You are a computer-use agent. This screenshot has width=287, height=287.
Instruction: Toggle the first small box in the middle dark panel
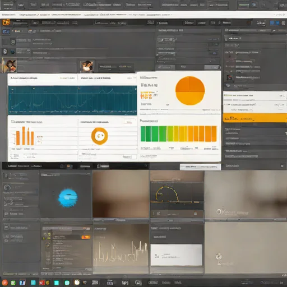[x=215, y=44]
